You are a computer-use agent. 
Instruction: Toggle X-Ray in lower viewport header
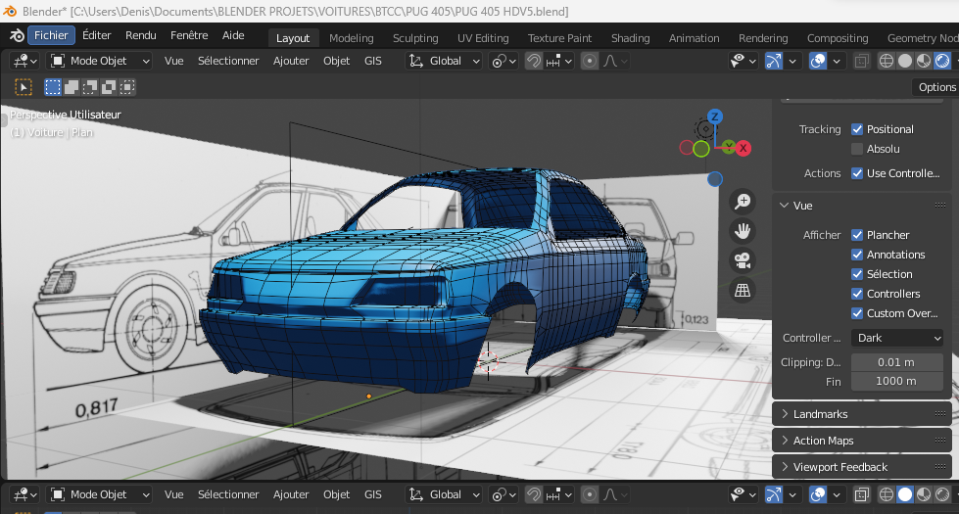[862, 494]
